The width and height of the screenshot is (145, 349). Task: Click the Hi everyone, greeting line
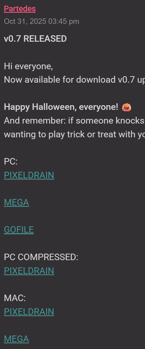28,66
